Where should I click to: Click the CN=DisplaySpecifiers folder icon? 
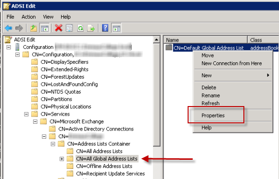pos(35,62)
